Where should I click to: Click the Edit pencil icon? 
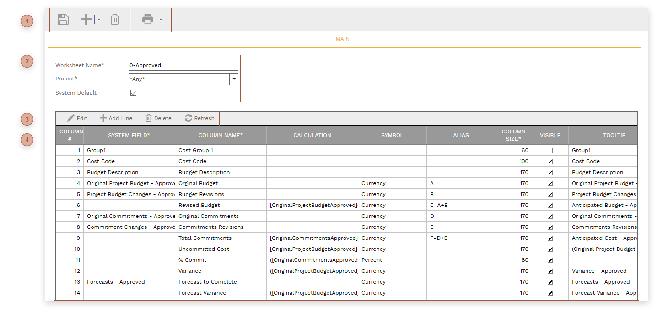pos(71,118)
